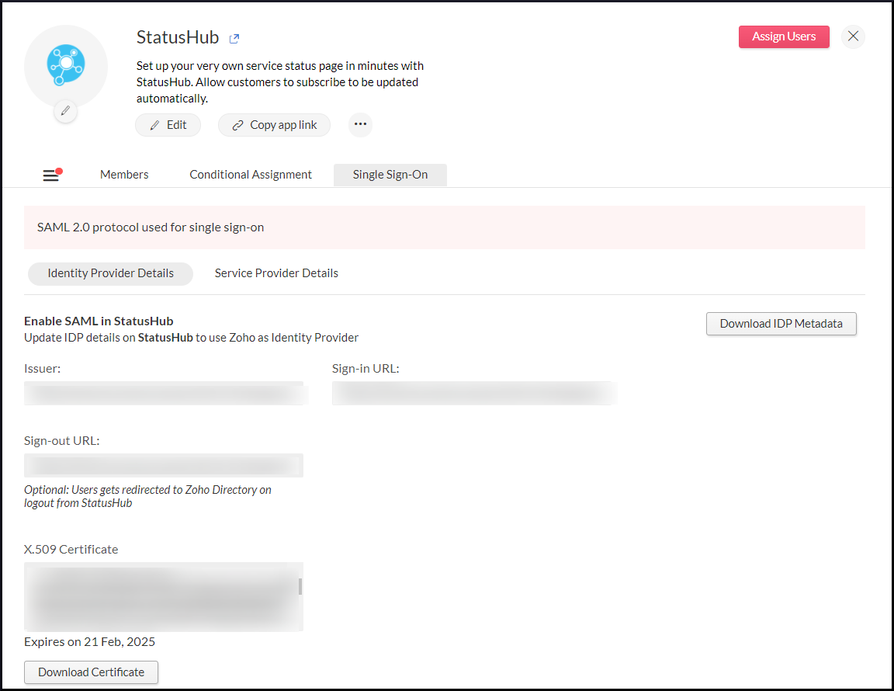Image resolution: width=894 pixels, height=691 pixels.
Task: Click the StatusHub app logo
Action: point(65,66)
